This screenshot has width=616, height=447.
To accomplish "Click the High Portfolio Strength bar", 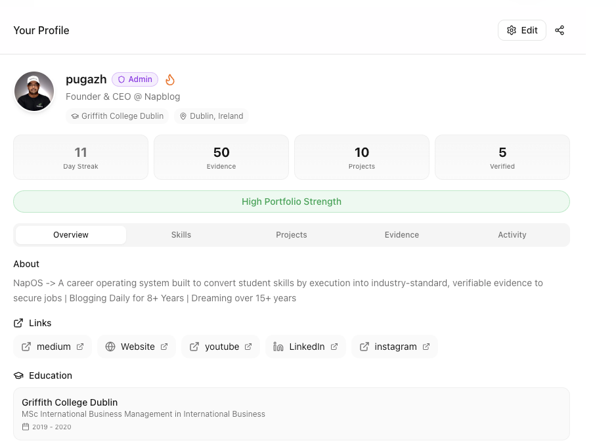I will [x=292, y=202].
